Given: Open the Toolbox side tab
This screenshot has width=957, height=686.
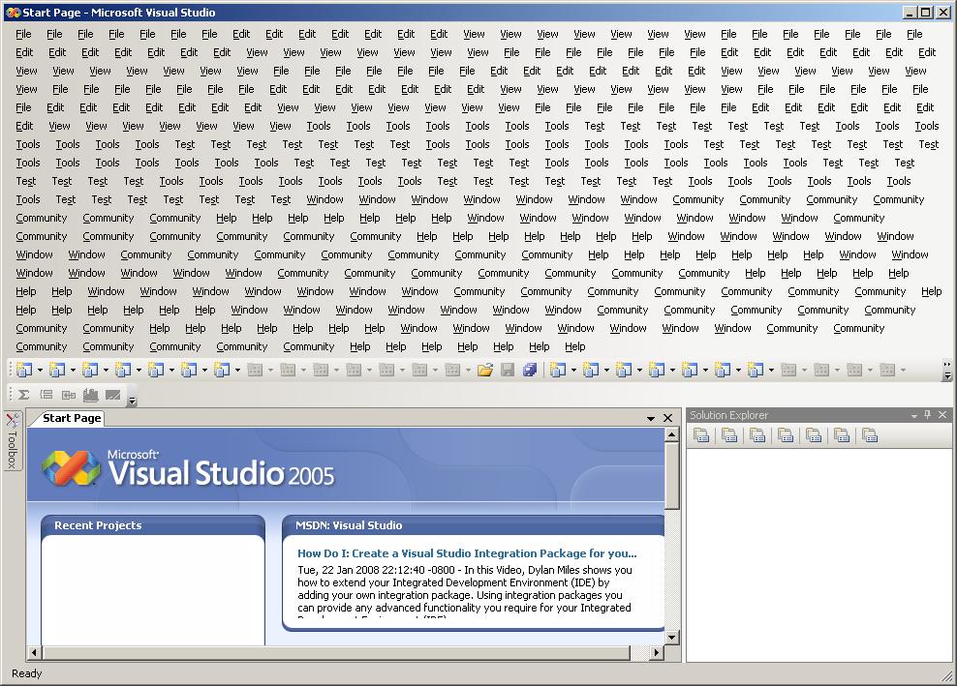Looking at the screenshot, I should click(13, 441).
